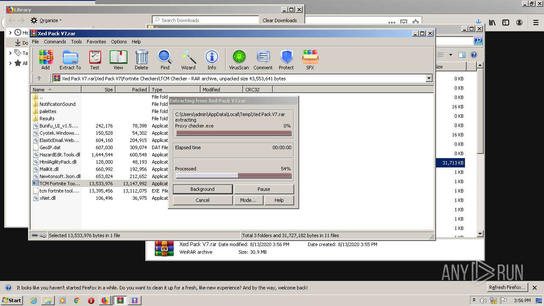Click Explorer help question mark icon

click(x=474, y=55)
